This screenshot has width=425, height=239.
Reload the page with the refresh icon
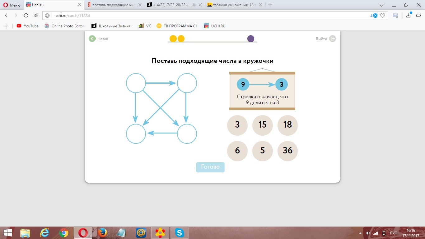26,16
